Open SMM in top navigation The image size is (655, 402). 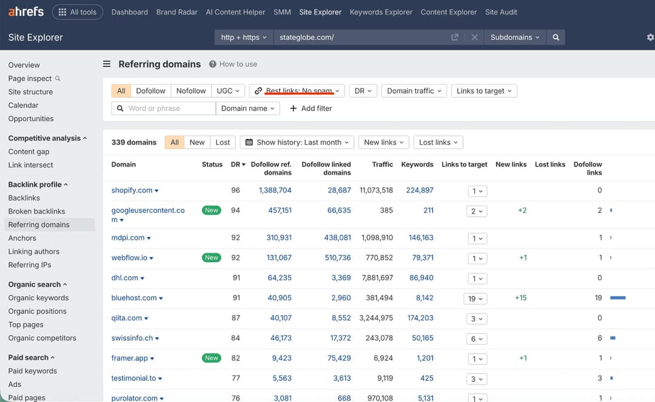(x=282, y=12)
